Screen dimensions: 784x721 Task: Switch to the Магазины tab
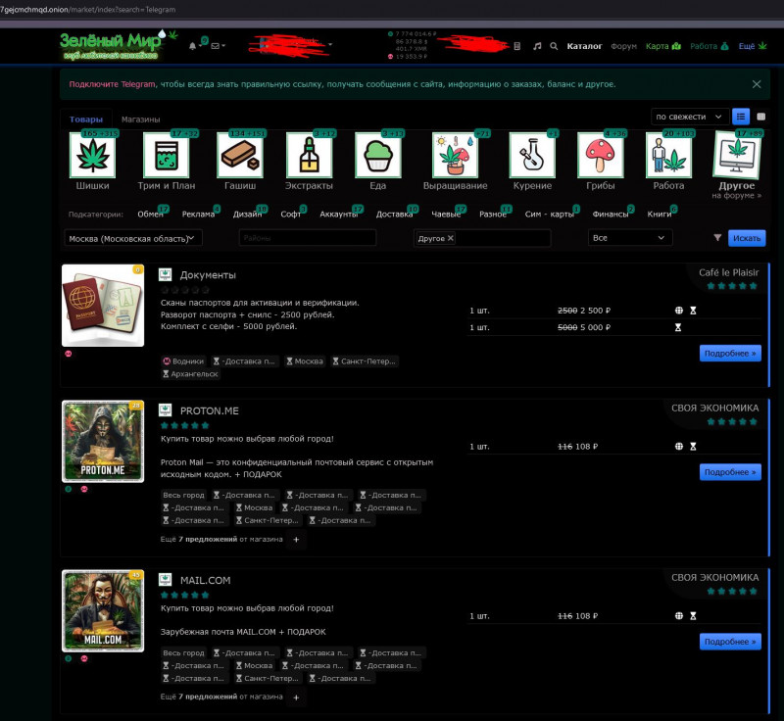[x=141, y=120]
